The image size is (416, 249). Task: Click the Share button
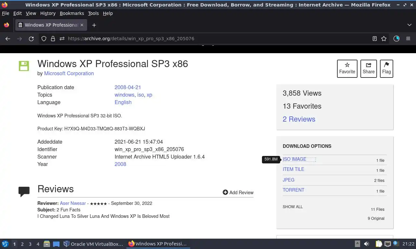click(369, 68)
